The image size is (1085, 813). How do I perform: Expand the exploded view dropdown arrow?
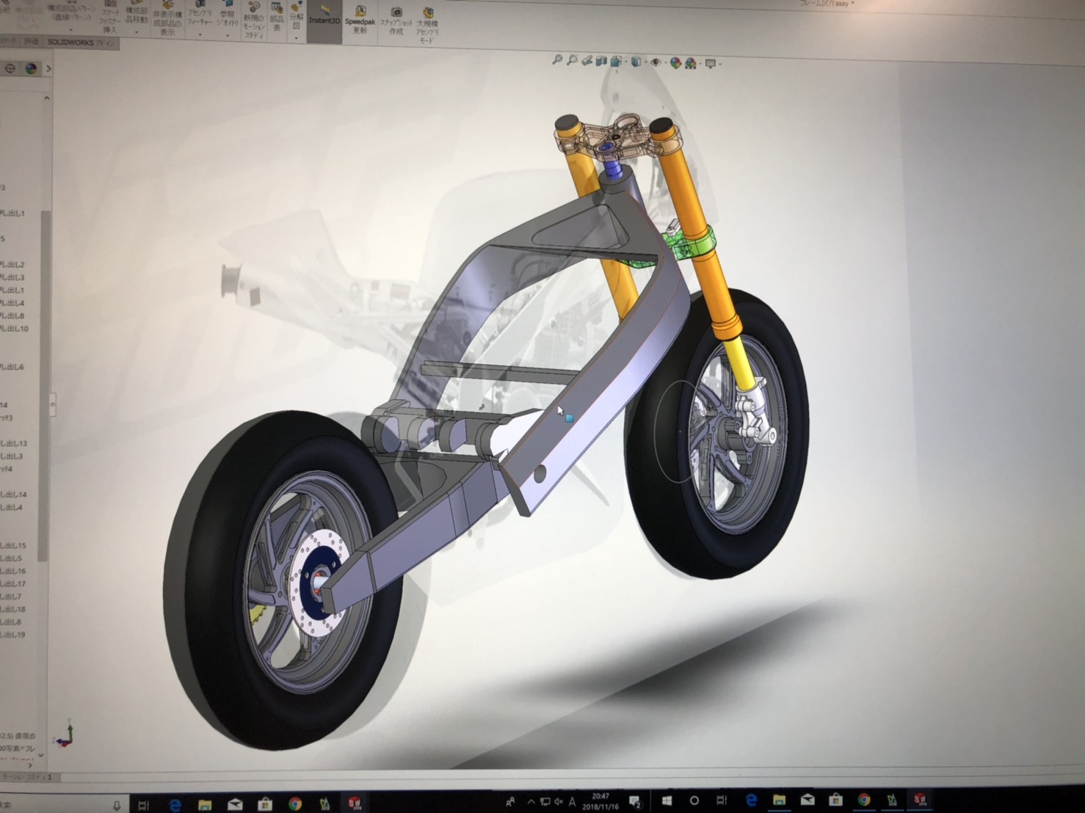point(297,37)
